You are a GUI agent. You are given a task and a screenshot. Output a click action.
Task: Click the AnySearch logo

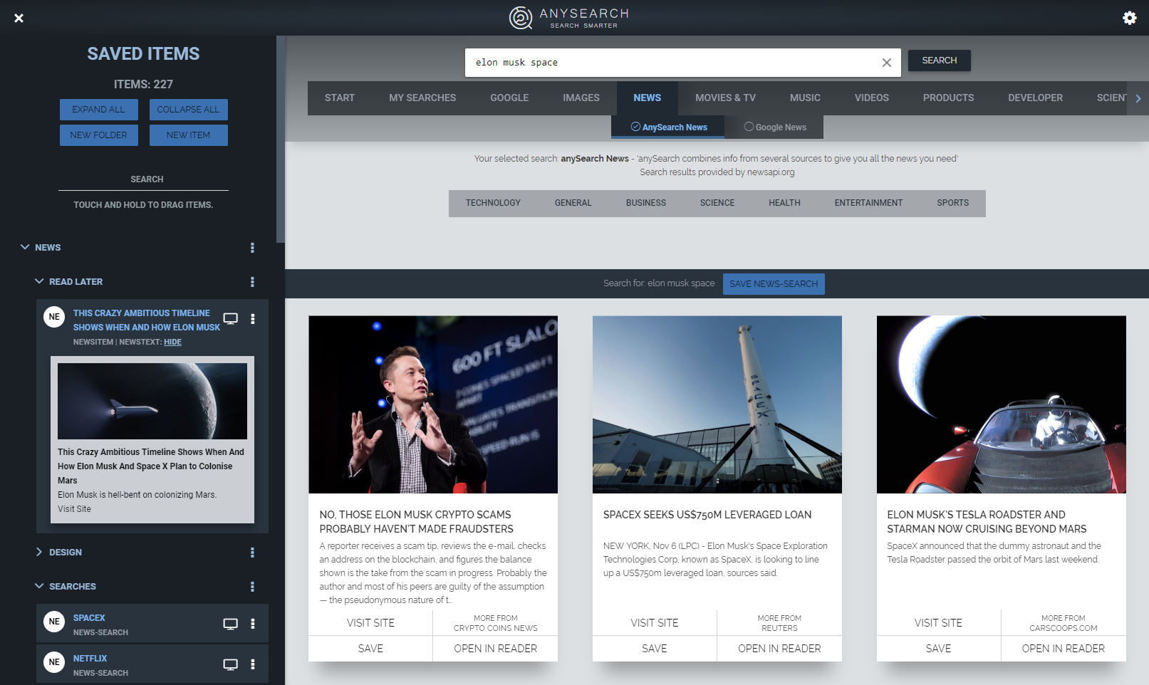click(569, 18)
